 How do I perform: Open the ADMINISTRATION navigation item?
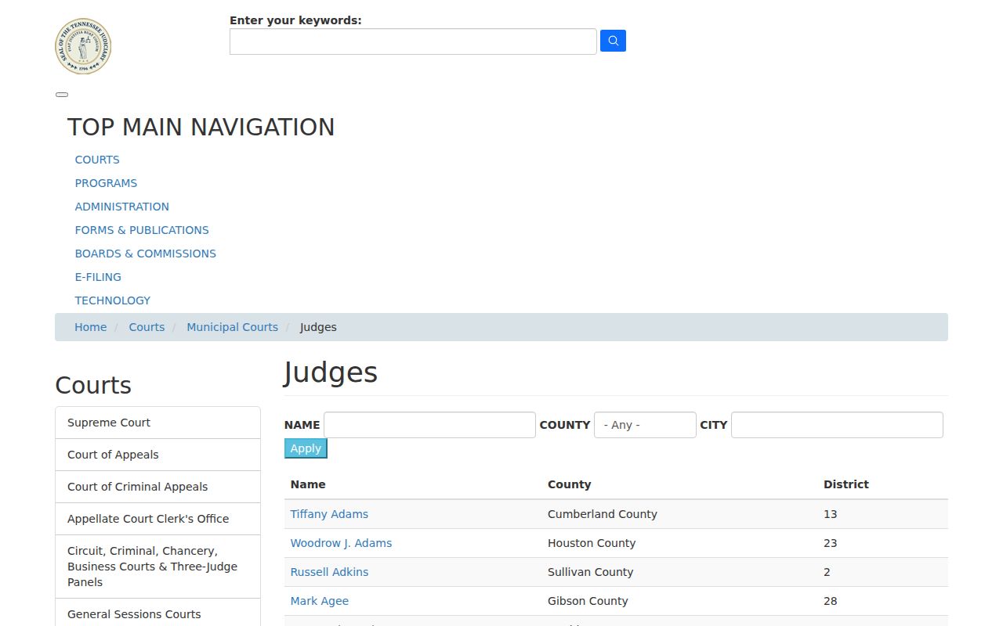tap(122, 207)
